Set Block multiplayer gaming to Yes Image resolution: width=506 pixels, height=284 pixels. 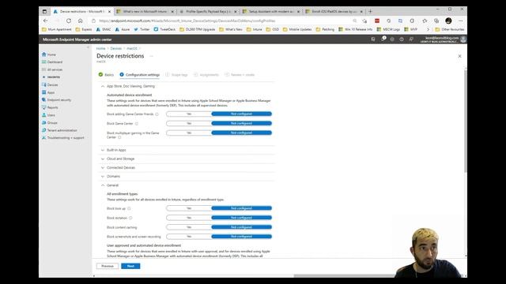(189, 133)
